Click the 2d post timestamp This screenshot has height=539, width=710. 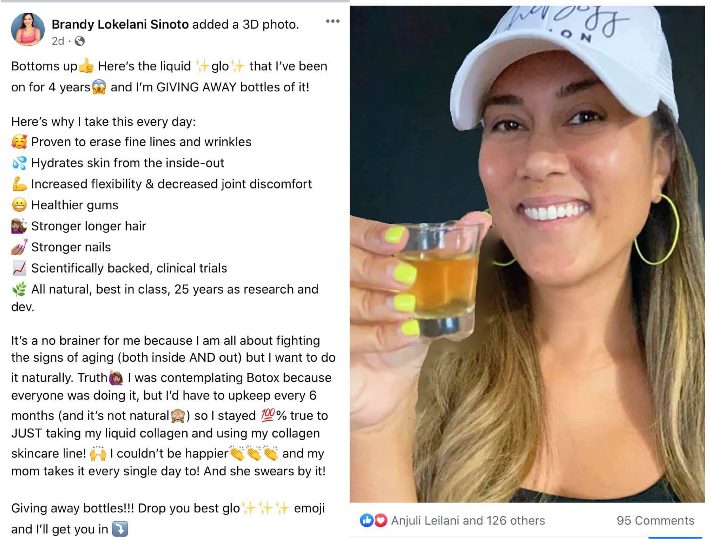[58, 41]
